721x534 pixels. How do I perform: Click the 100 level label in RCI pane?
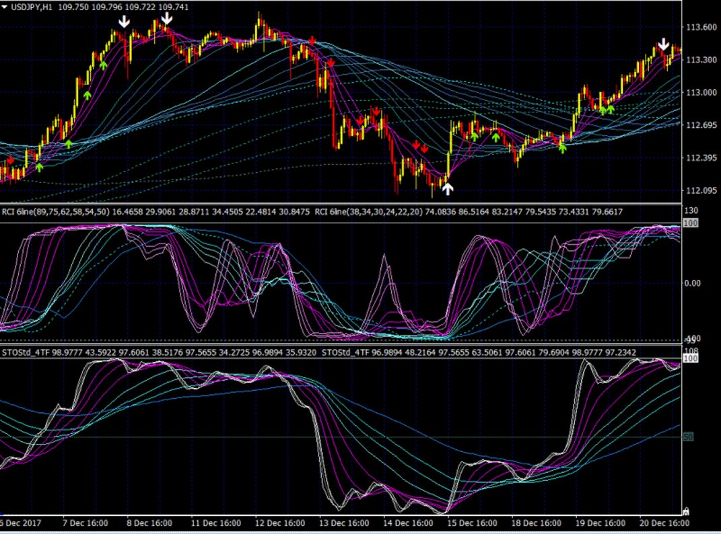(x=688, y=222)
